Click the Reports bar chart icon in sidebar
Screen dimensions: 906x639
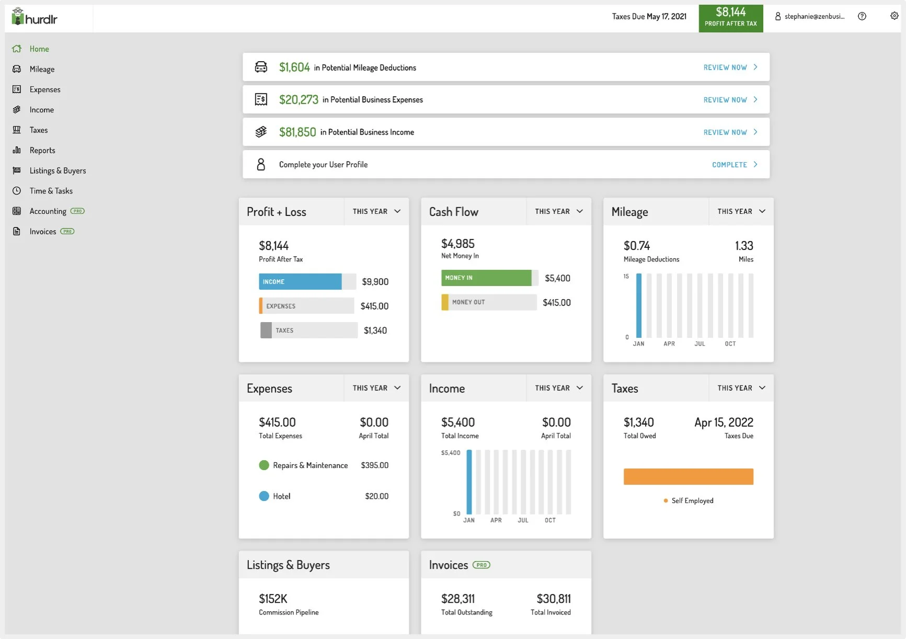tap(17, 150)
